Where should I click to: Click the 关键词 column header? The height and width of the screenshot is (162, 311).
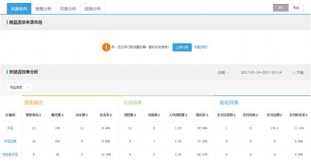10,115
